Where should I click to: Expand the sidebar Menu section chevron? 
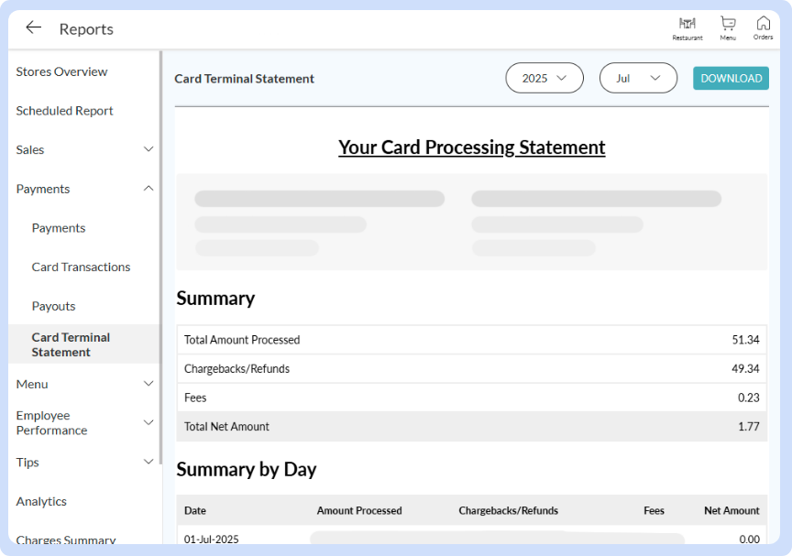(x=148, y=384)
